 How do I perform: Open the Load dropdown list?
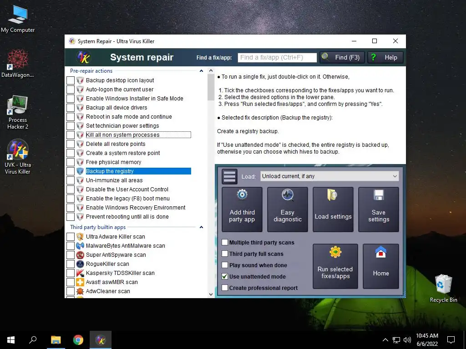pos(329,176)
